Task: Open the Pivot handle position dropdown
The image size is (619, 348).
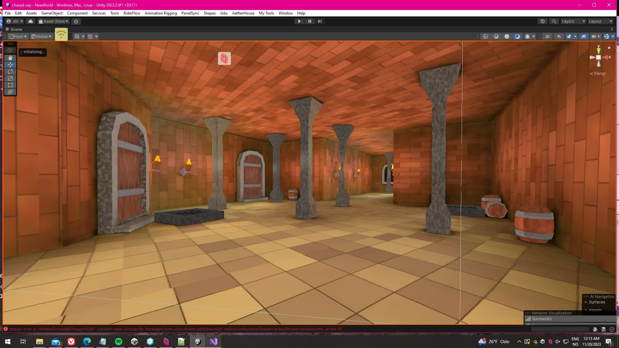Action: coord(18,36)
